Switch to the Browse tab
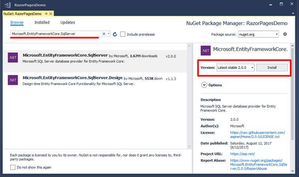299x177 pixels. coord(17,22)
